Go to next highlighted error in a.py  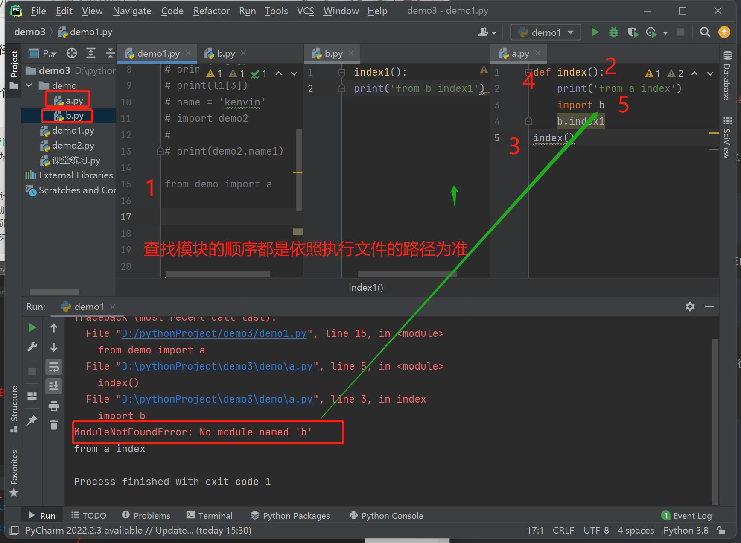click(710, 73)
